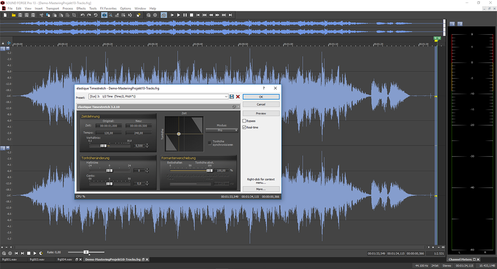
Task: Click the Halbtöne semitone slider handle
Action: click(110, 171)
